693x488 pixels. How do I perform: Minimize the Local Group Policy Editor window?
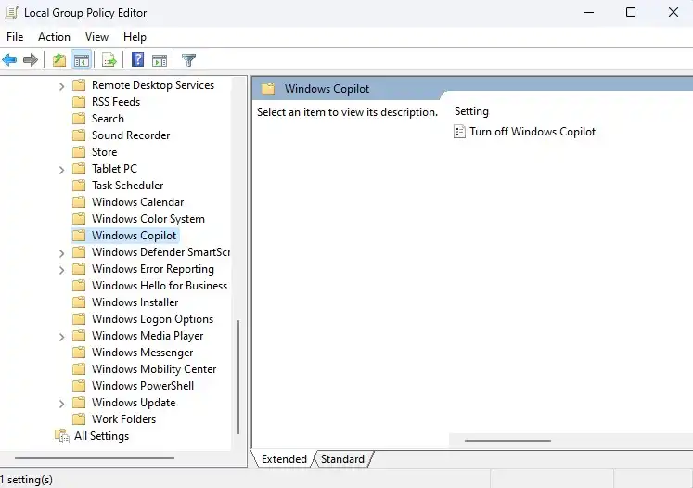click(x=589, y=12)
